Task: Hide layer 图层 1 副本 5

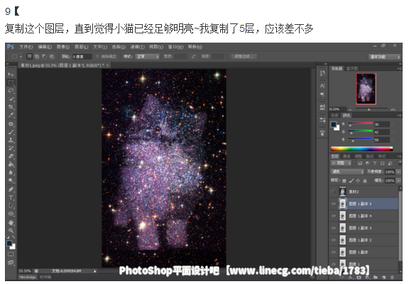Action: point(333,204)
